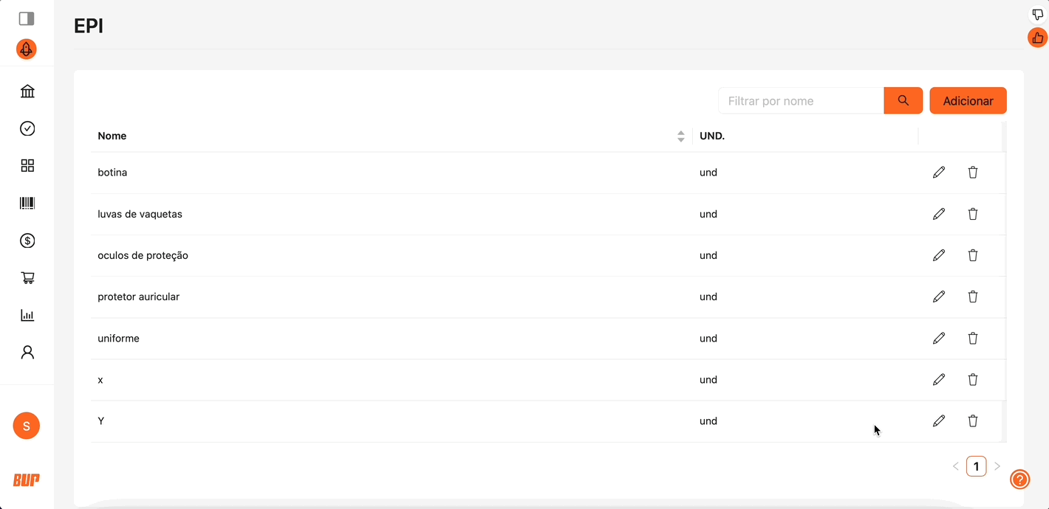The height and width of the screenshot is (509, 1049).
Task: Edit the botina row
Action: [x=939, y=173]
